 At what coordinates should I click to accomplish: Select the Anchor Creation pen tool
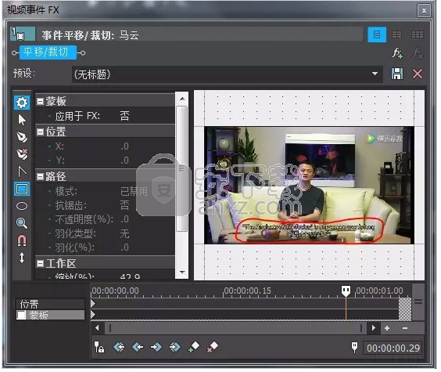click(x=22, y=137)
